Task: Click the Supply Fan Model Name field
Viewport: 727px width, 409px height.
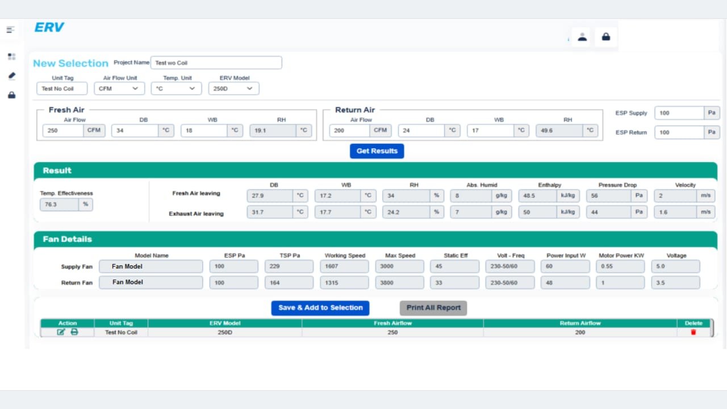Action: click(x=151, y=266)
